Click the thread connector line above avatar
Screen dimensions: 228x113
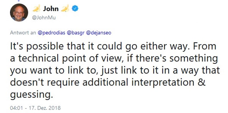19,1
